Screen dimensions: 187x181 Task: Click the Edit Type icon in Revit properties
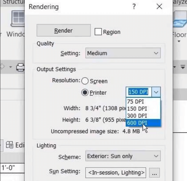[9, 145]
